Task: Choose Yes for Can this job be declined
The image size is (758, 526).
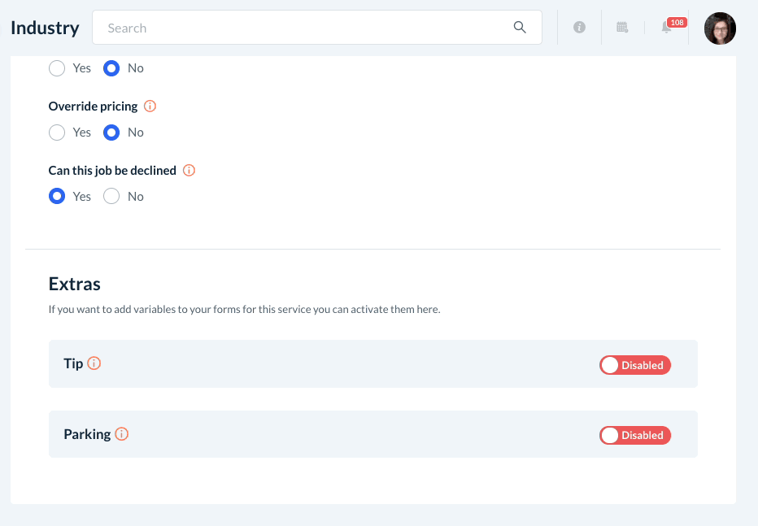Action: (x=57, y=197)
